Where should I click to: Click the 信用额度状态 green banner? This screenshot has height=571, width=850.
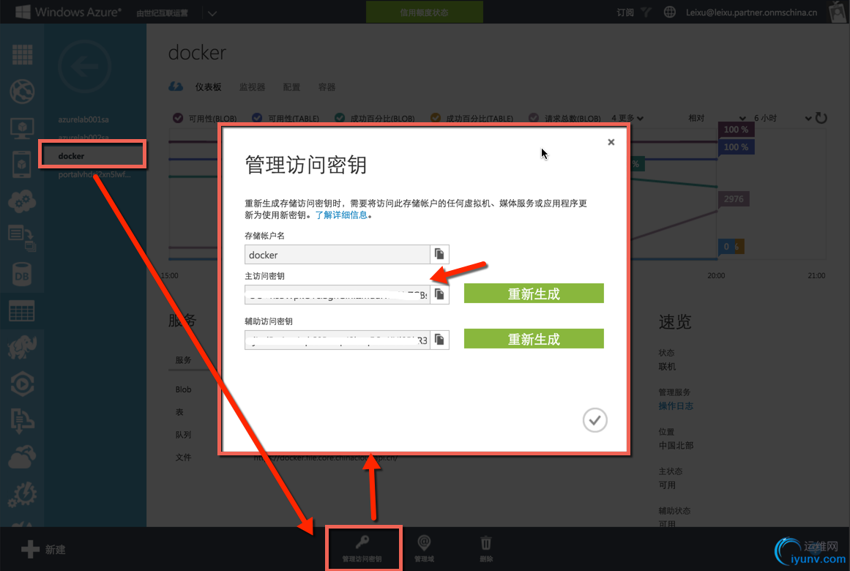coord(425,12)
